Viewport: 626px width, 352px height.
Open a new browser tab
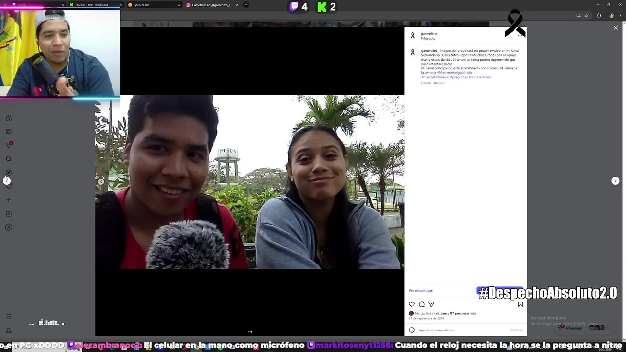[246, 5]
